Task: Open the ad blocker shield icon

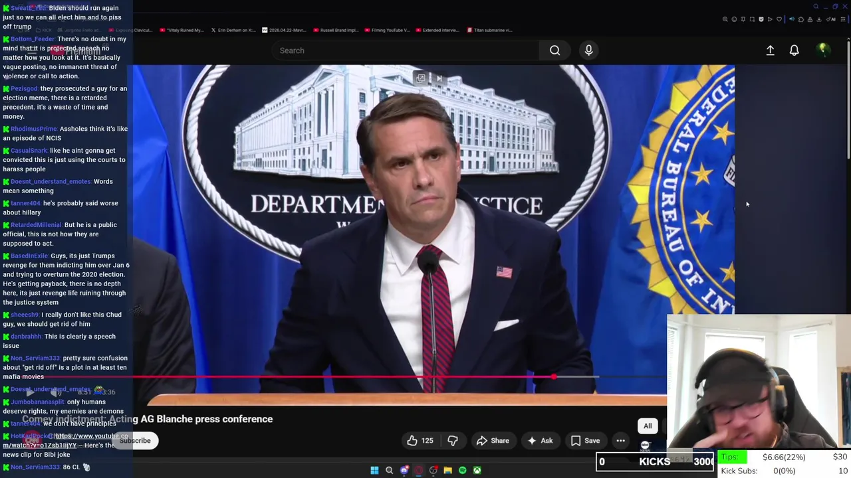Action: click(x=761, y=19)
